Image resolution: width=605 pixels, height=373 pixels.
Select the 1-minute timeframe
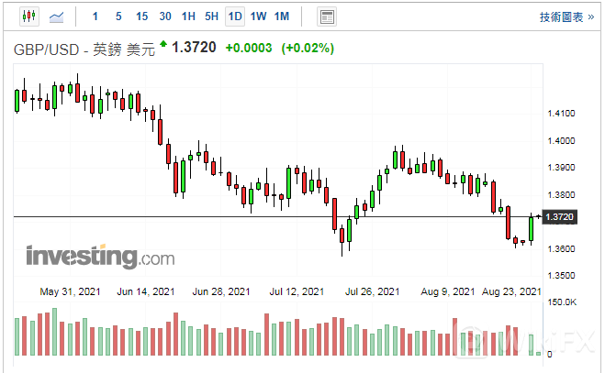[95, 16]
